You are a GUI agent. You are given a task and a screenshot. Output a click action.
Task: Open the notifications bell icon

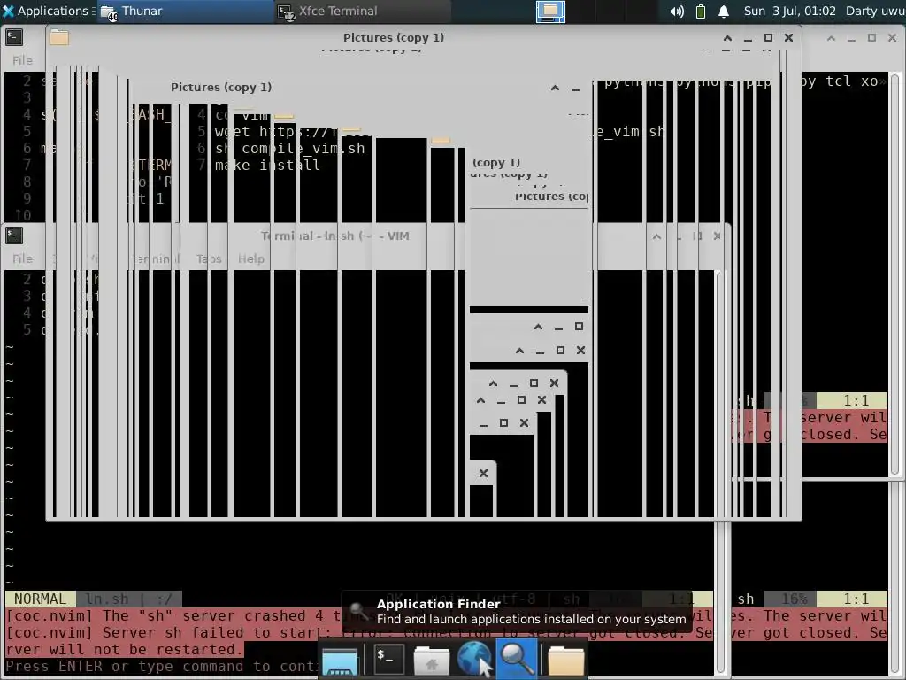pos(724,12)
